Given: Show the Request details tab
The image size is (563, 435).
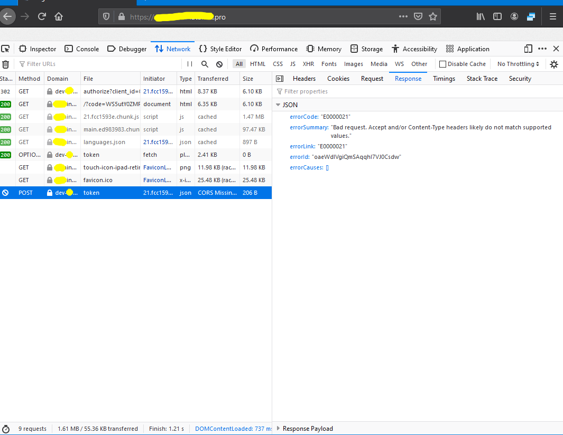Looking at the screenshot, I should click(372, 79).
